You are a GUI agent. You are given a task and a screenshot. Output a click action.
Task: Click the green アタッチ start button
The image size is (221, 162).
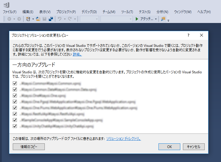click(144, 19)
